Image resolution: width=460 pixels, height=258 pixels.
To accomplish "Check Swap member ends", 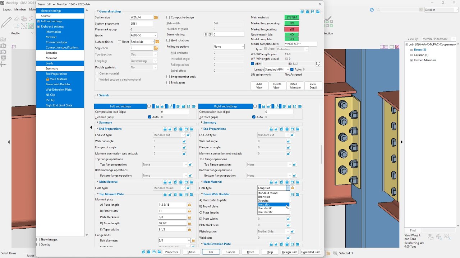I will [x=168, y=77].
